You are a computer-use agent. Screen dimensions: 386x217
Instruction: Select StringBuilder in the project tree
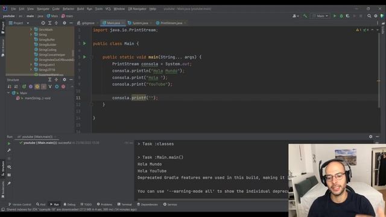tap(48, 45)
